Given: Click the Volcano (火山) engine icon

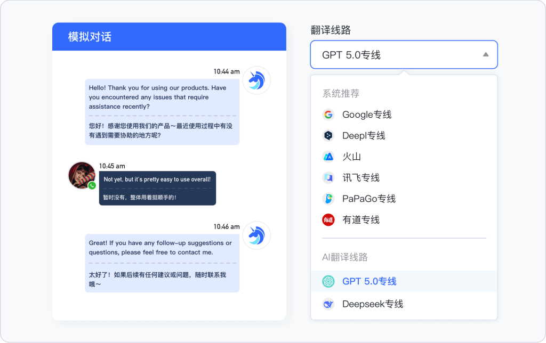Looking at the screenshot, I should tap(328, 157).
